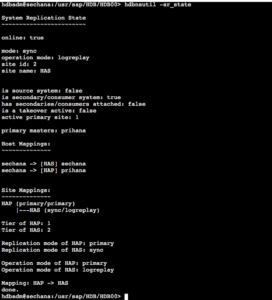The height and width of the screenshot is (300, 272).
Task: Click 'Tier of HAS: 2' line
Action: pos(26,230)
